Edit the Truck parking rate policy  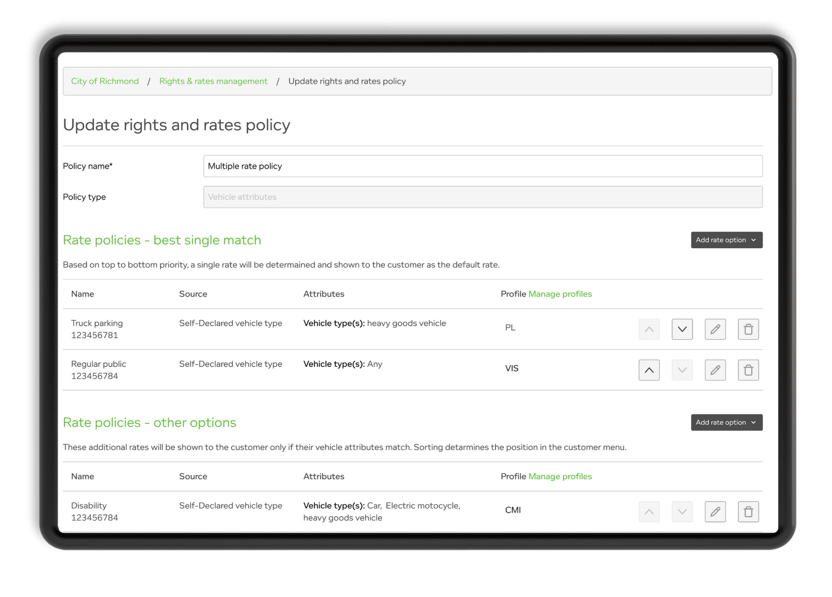tap(715, 329)
